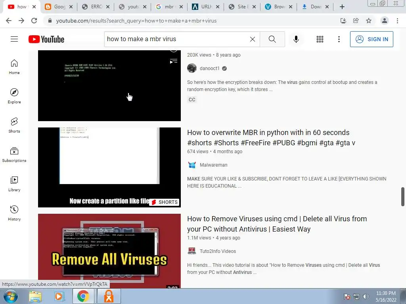Image resolution: width=406 pixels, height=304 pixels.
Task: Click the page vertical scrollbar thumb
Action: click(x=403, y=197)
